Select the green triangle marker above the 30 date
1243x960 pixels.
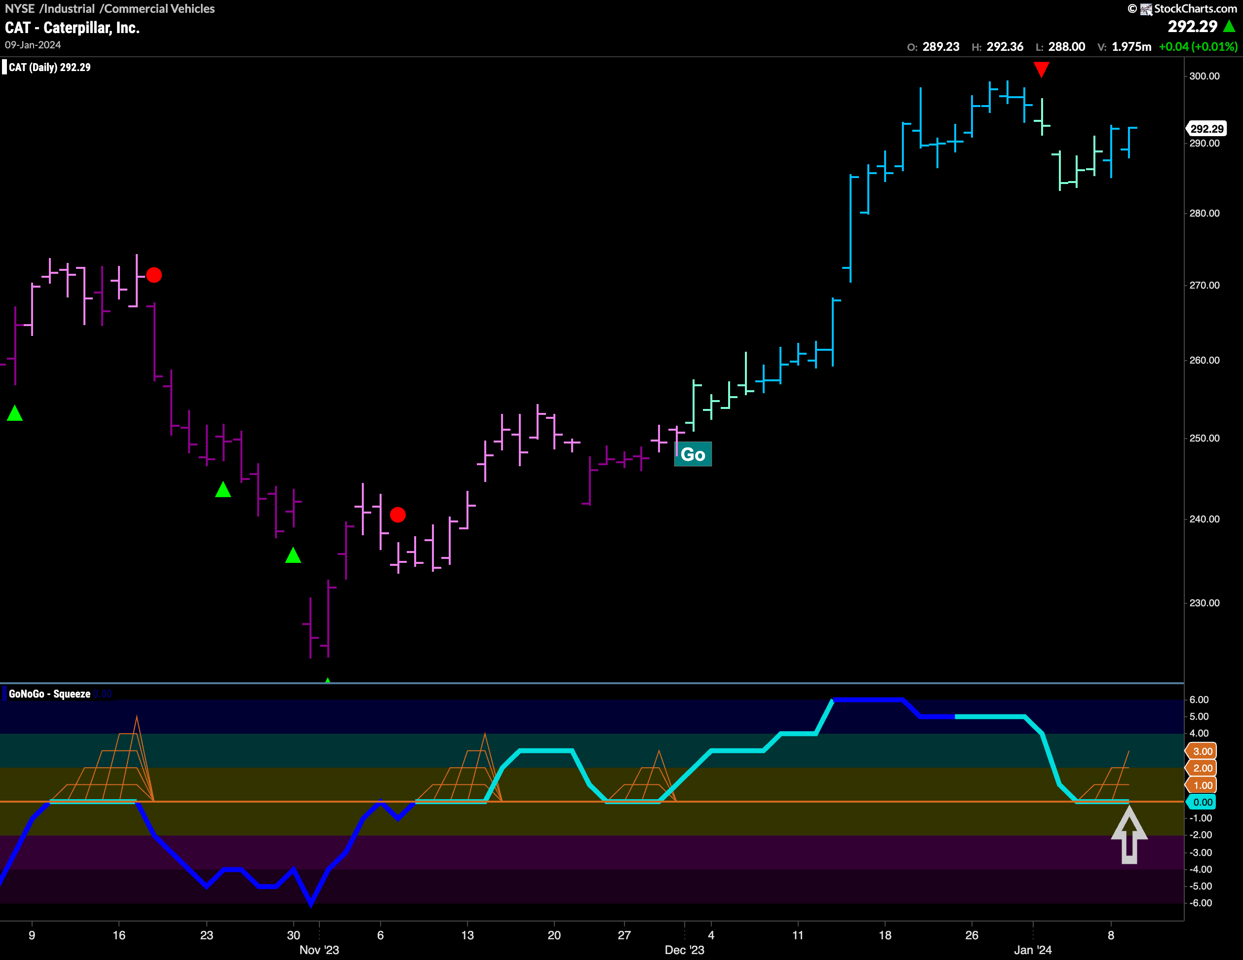(x=293, y=555)
